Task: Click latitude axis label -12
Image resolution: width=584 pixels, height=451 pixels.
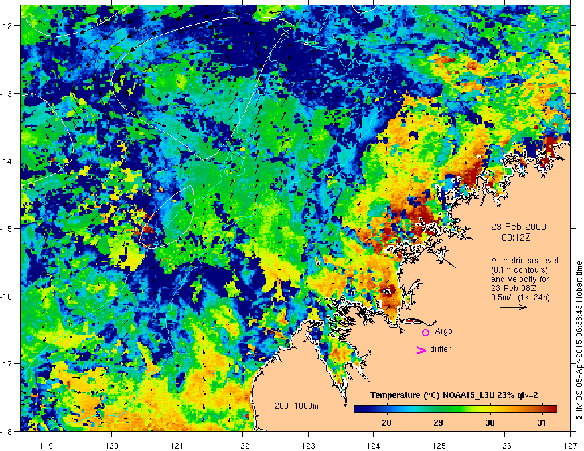Action: pos(7,26)
